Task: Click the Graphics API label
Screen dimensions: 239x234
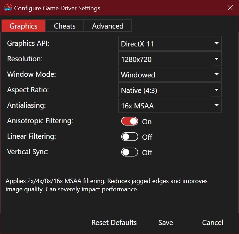Action: [28, 43]
